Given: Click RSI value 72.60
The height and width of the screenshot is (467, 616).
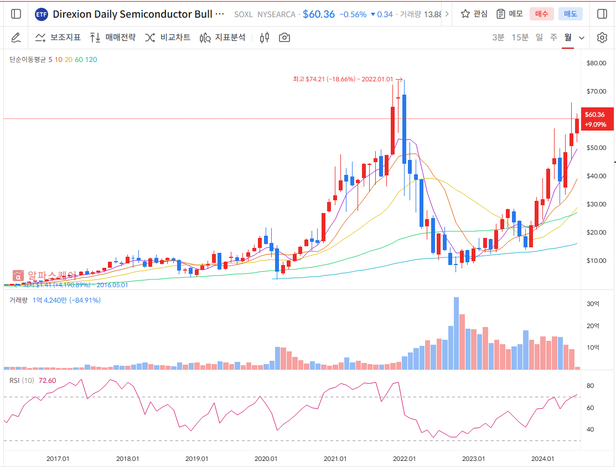Looking at the screenshot, I should [x=47, y=381].
